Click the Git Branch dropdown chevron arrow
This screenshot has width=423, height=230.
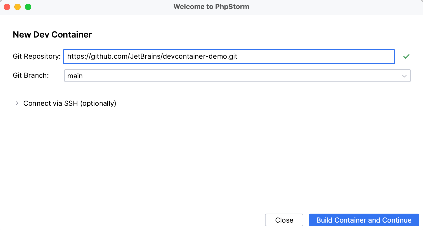(404, 76)
